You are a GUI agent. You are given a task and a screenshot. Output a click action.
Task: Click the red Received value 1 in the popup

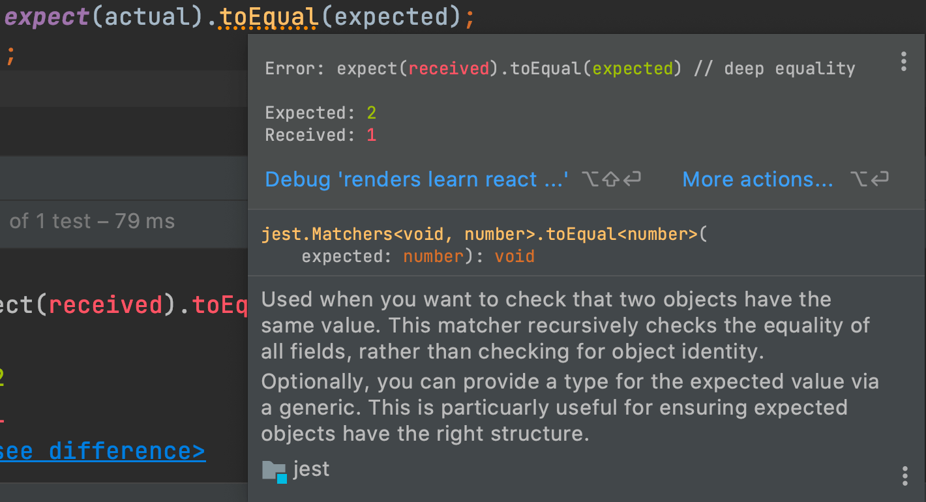372,136
